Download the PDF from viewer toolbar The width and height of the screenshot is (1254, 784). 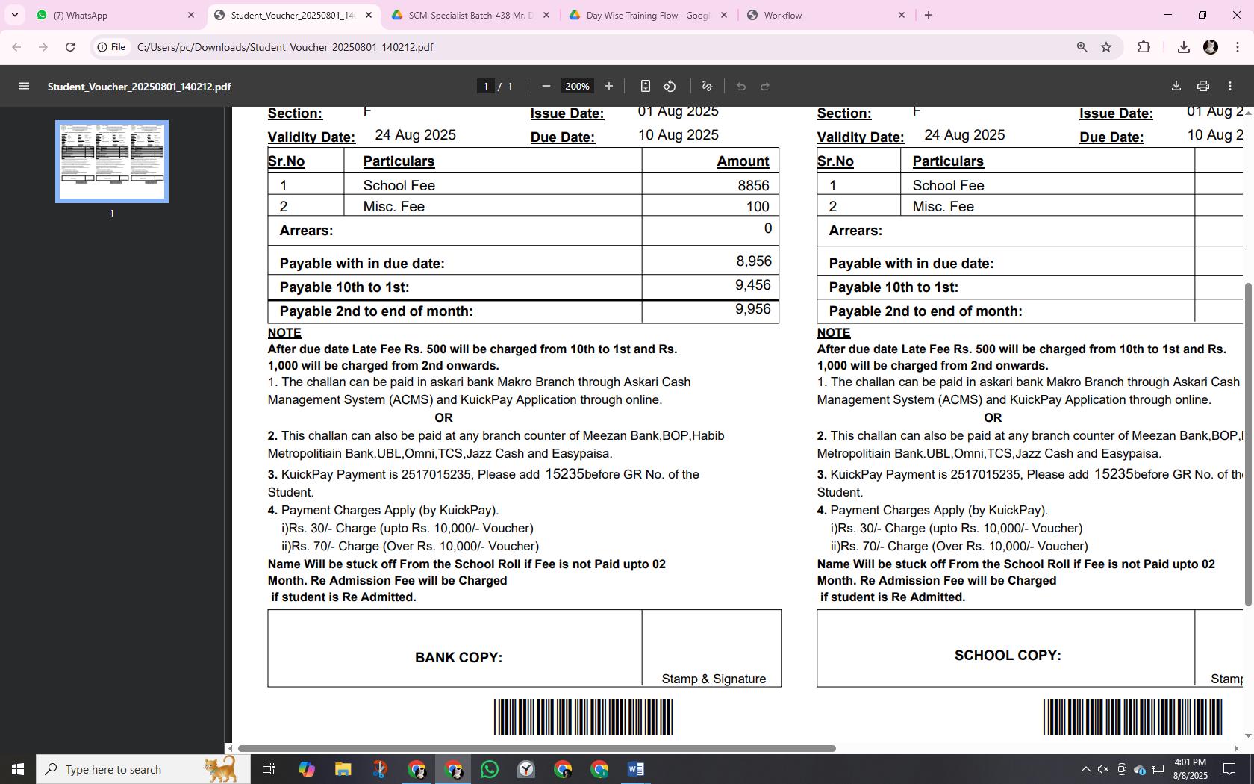[1176, 87]
